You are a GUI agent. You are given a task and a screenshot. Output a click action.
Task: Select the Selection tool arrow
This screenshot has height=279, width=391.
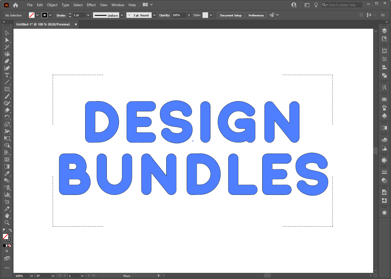[x=7, y=33]
